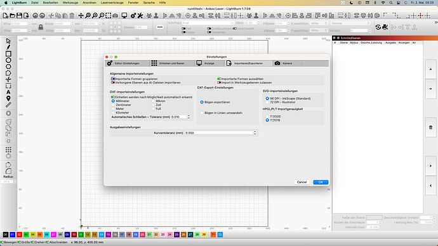Select Millimeter radio button
Image resolution: width=438 pixels, height=246 pixels.
[x=113, y=101]
